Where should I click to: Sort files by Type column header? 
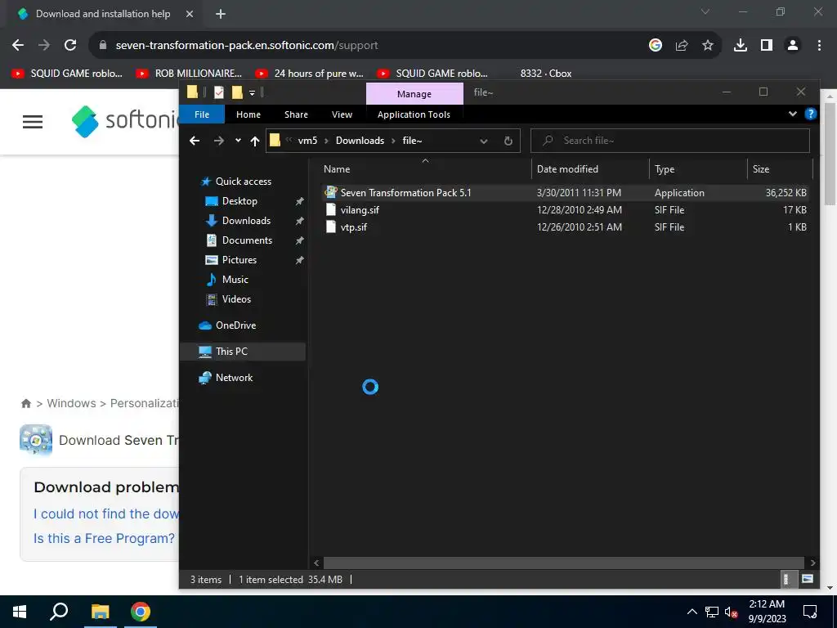pos(698,168)
